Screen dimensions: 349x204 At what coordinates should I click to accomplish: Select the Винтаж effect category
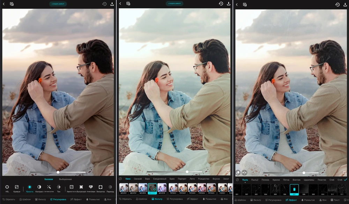click(x=296, y=180)
